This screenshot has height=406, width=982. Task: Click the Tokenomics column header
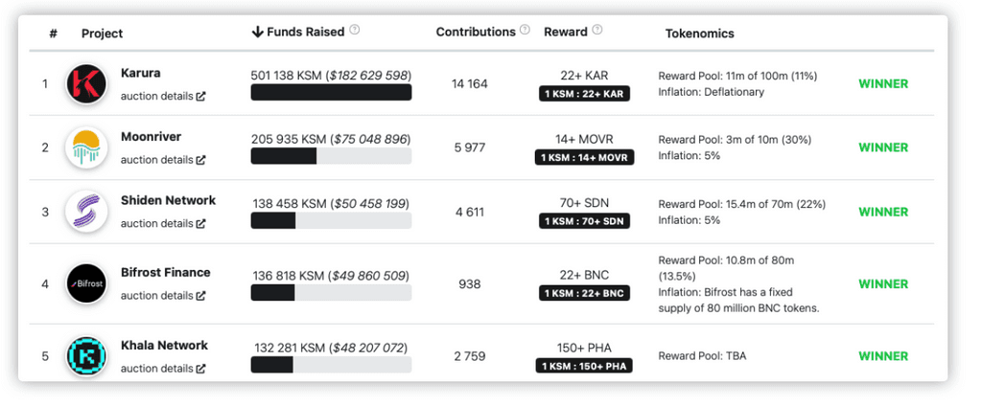(x=699, y=34)
